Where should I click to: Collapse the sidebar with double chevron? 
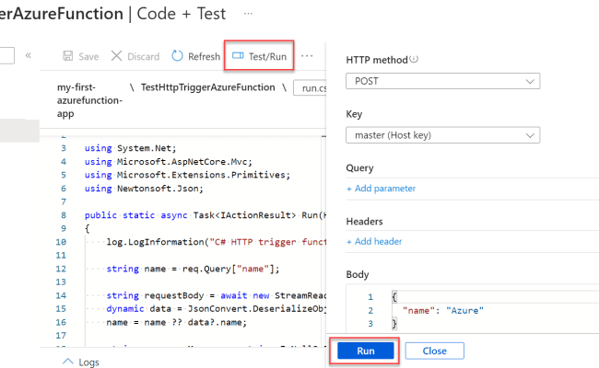click(29, 55)
